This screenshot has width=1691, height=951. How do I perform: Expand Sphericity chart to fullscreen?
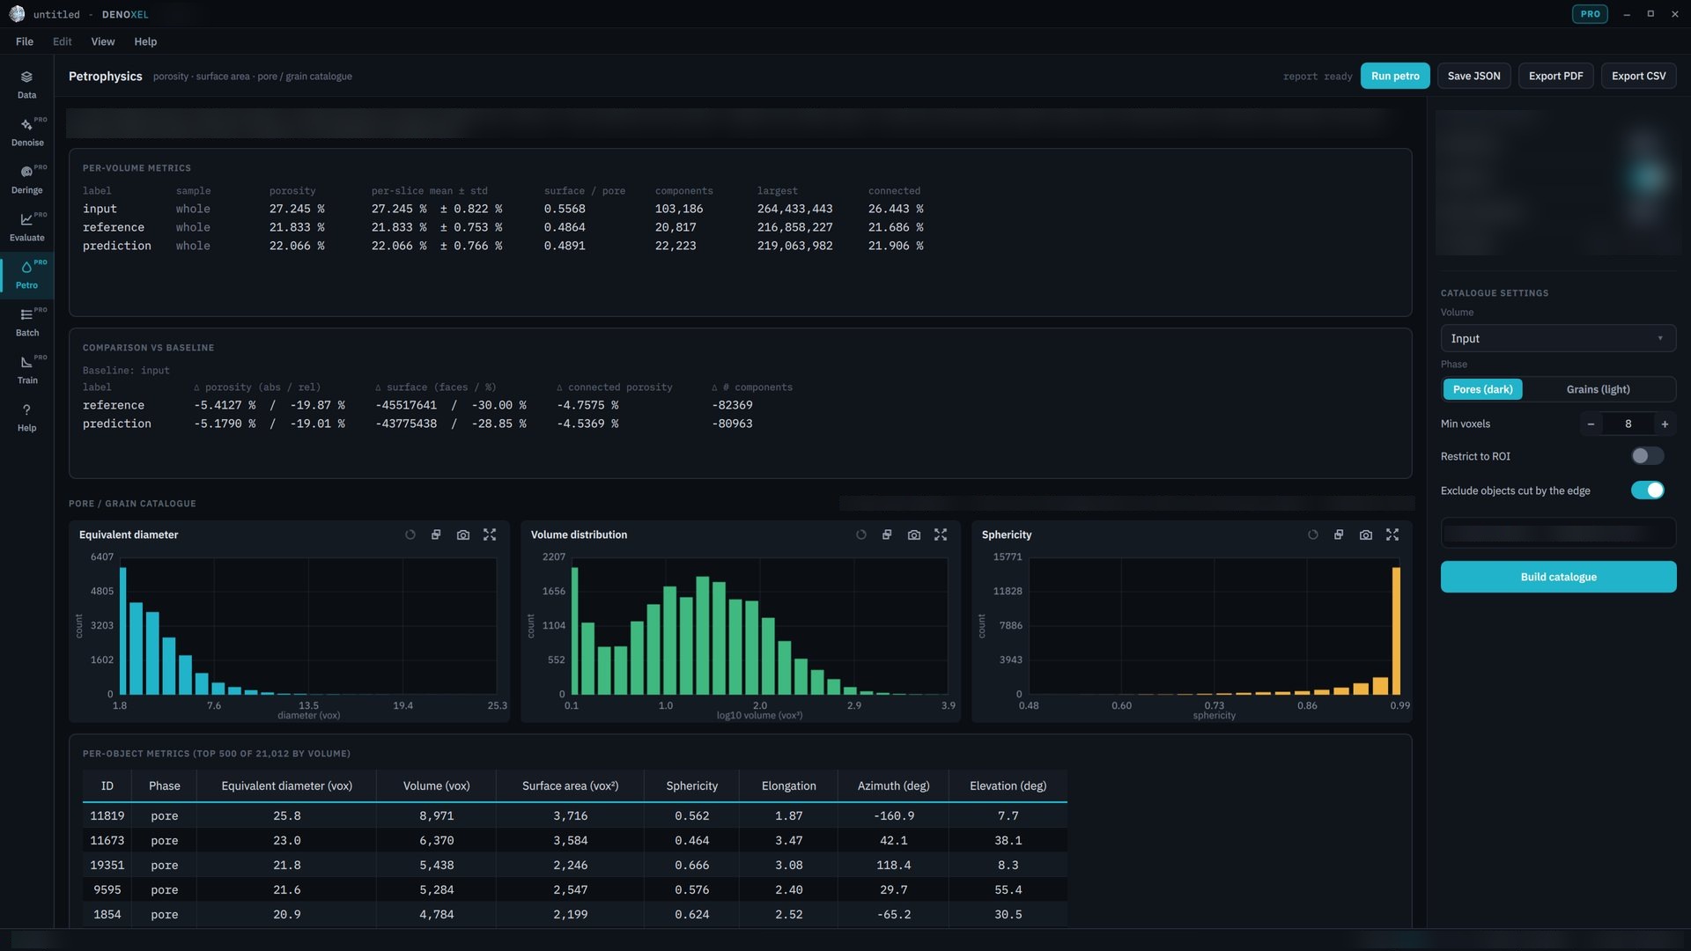point(1392,534)
